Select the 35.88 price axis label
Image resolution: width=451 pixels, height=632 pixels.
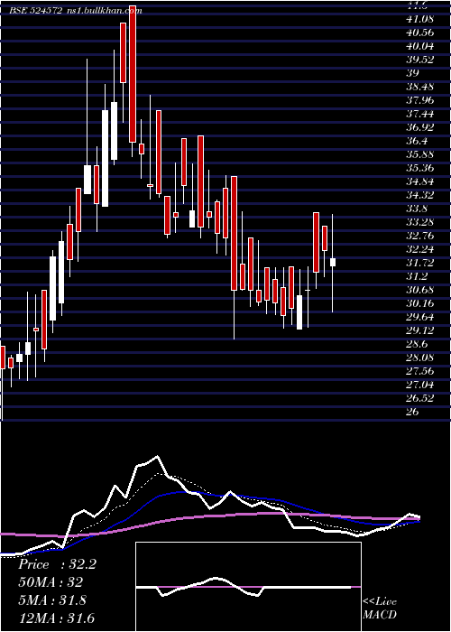pyautogui.click(x=419, y=154)
